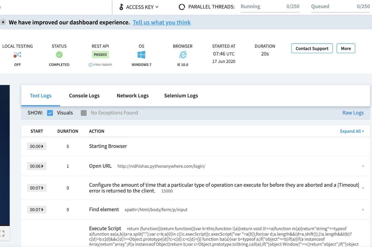The width and height of the screenshot is (372, 247).
Task: Click the Windows 7 OS logo
Action: pos(141,55)
